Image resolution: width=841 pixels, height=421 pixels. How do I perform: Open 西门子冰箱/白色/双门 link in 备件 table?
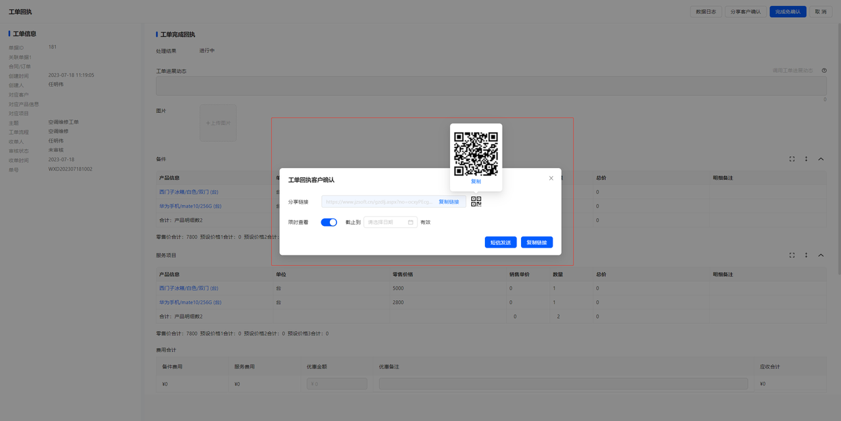coord(189,192)
